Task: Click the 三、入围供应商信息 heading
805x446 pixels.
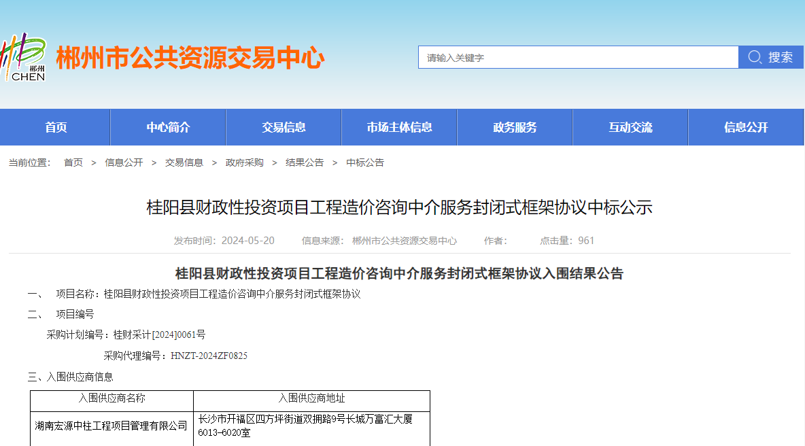Action: click(70, 377)
